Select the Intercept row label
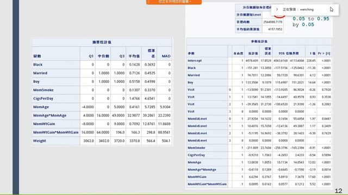348x195 pixels. click(x=195, y=61)
